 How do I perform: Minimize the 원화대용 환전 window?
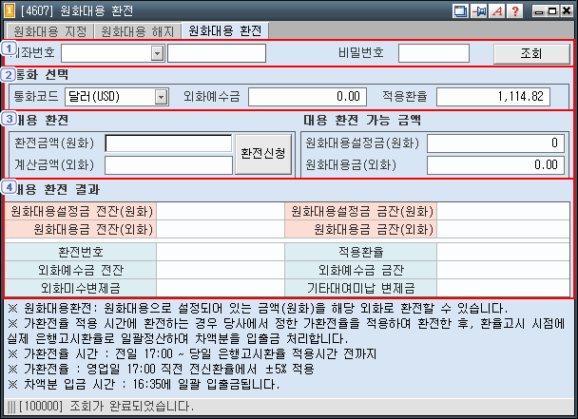point(539,11)
